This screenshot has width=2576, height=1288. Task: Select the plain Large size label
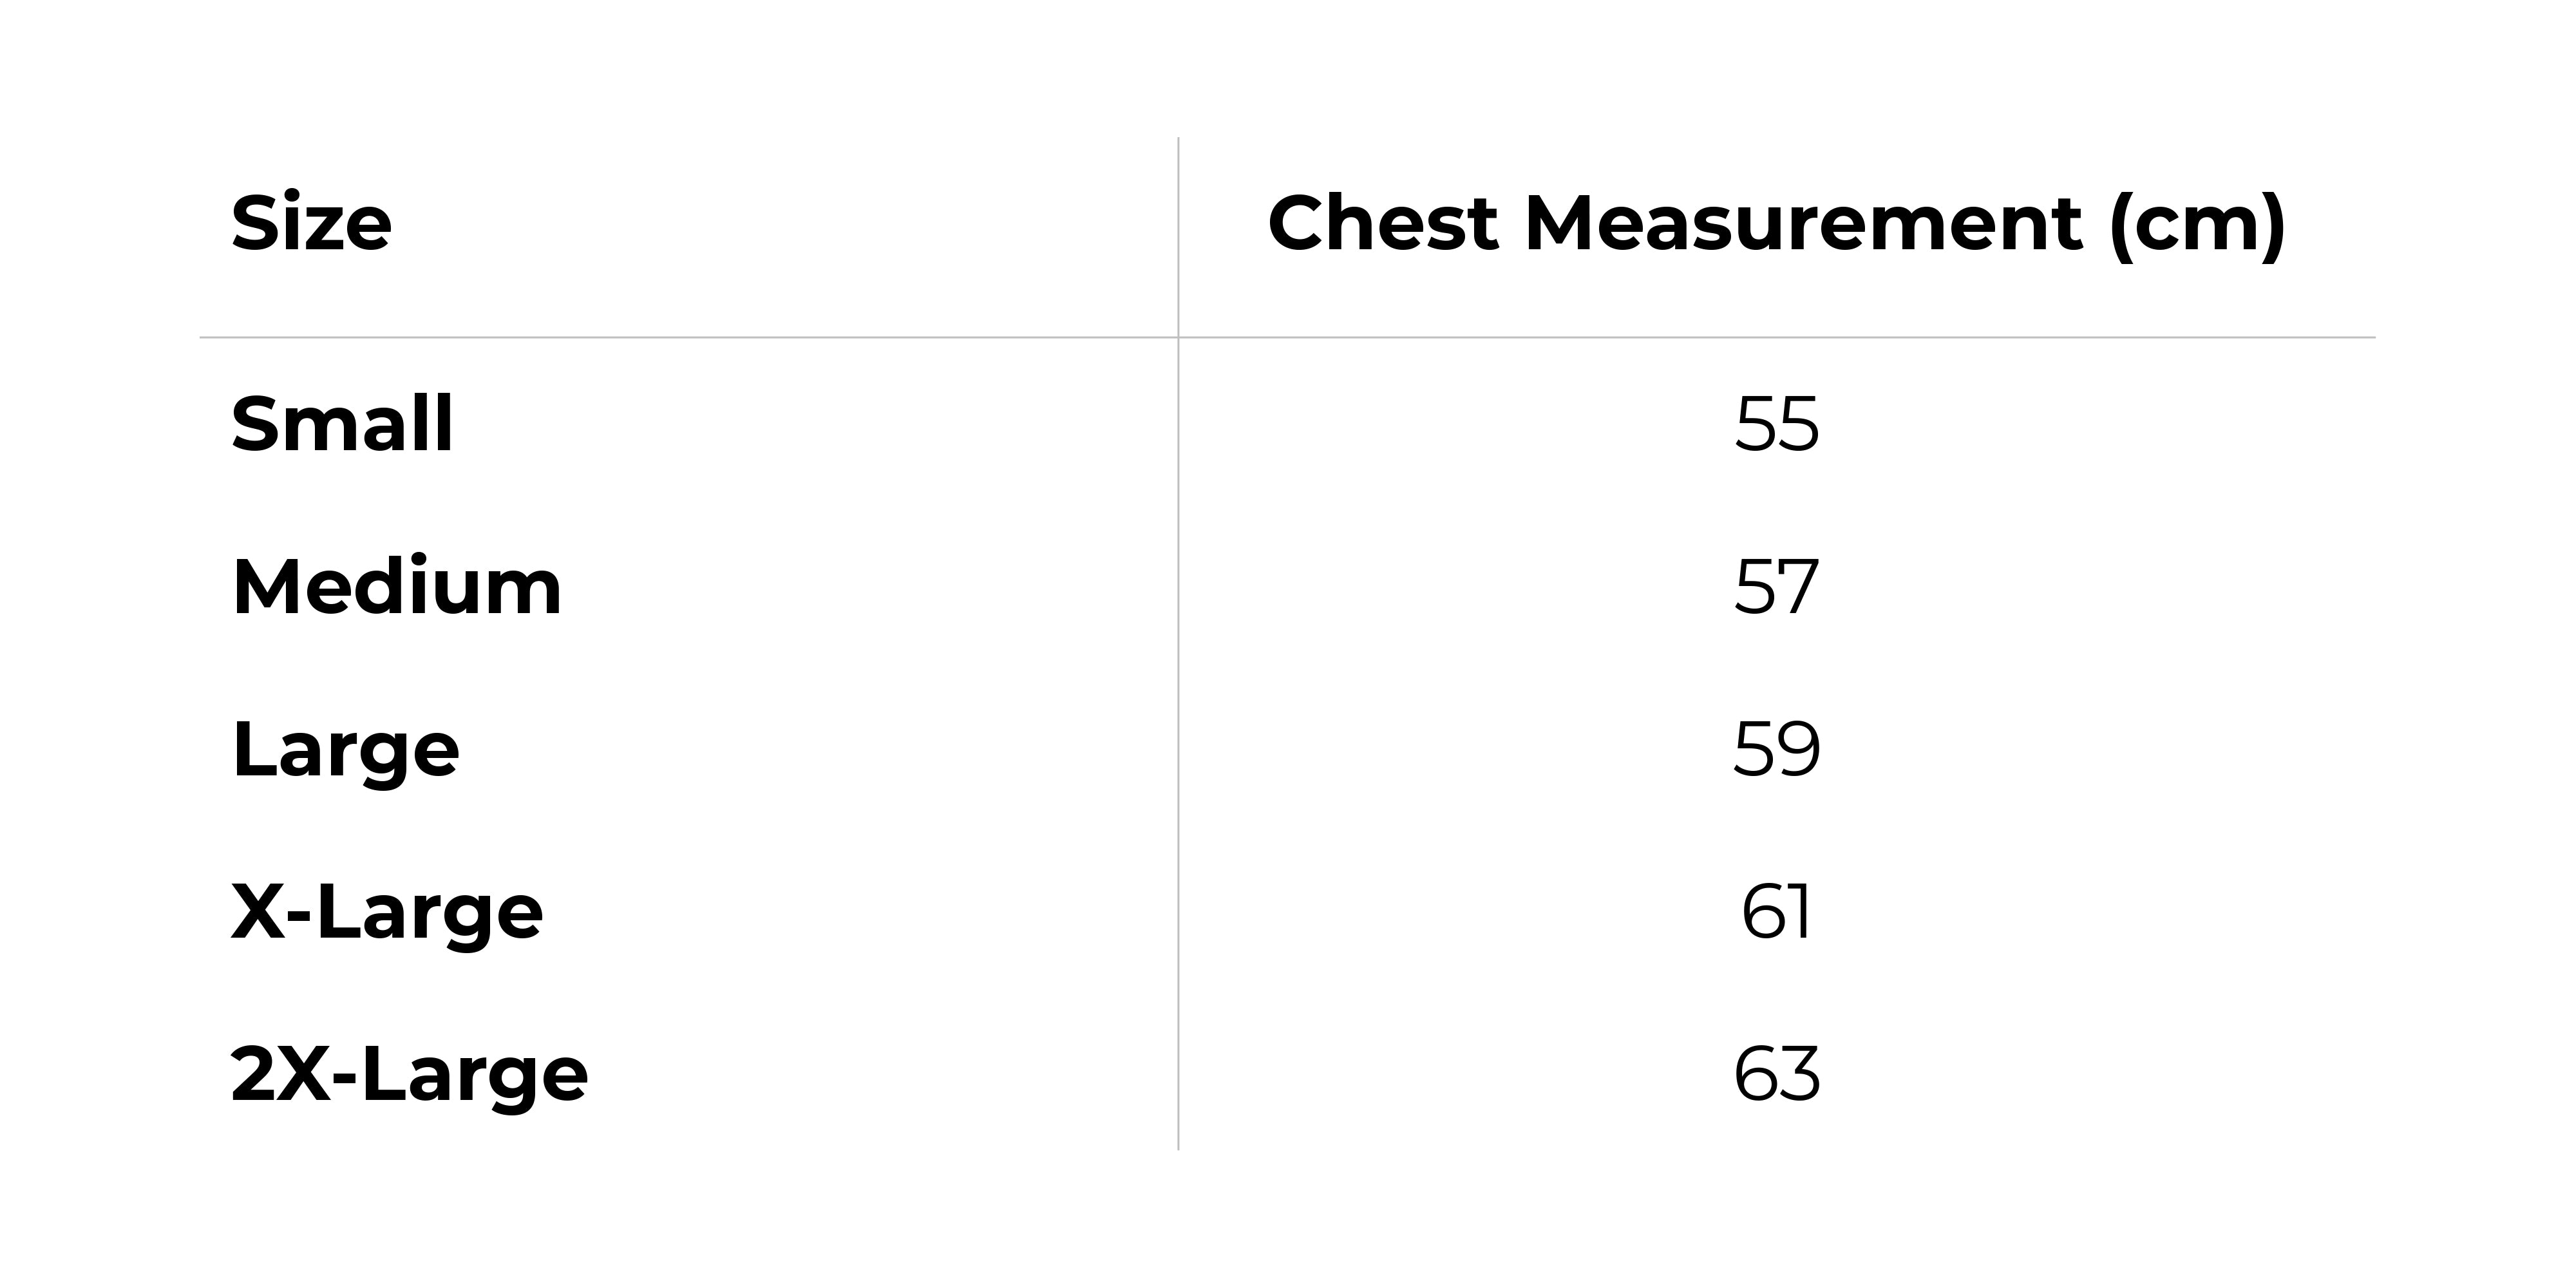tap(345, 751)
